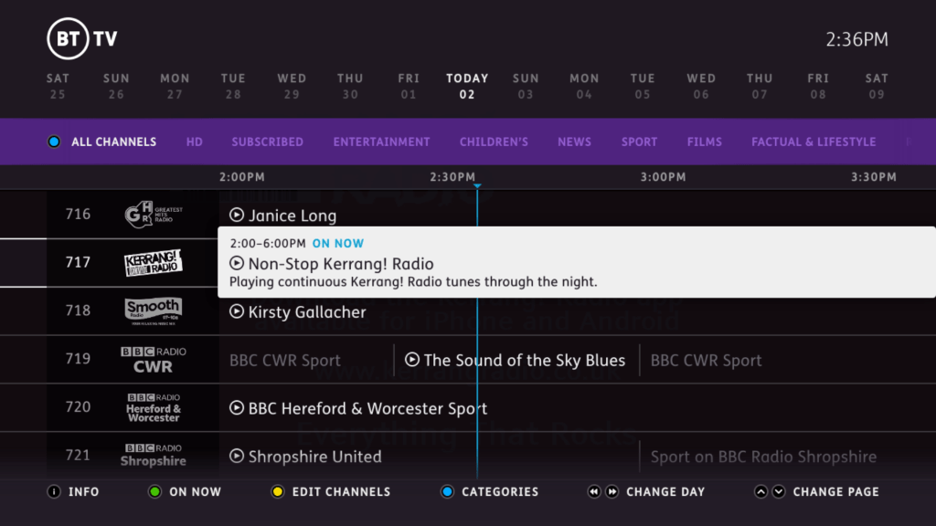936x526 pixels.
Task: Select the Films category tab
Action: click(704, 142)
